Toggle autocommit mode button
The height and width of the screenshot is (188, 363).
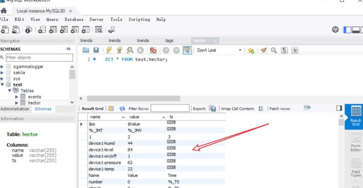187,50
